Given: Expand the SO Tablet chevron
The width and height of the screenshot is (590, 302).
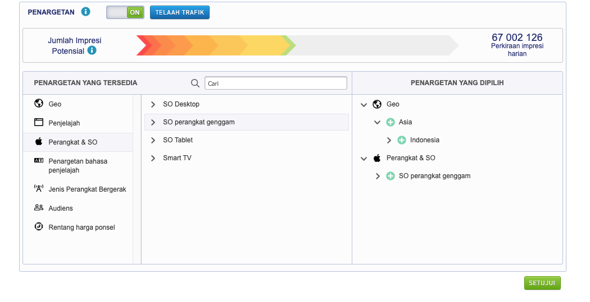Looking at the screenshot, I should (x=153, y=140).
